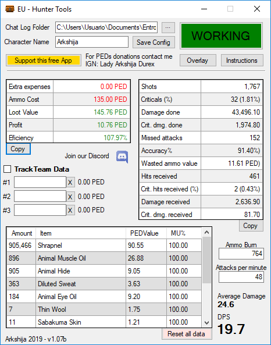Click yellow Support this free App button
This screenshot has height=345, width=271.
pos(44,61)
